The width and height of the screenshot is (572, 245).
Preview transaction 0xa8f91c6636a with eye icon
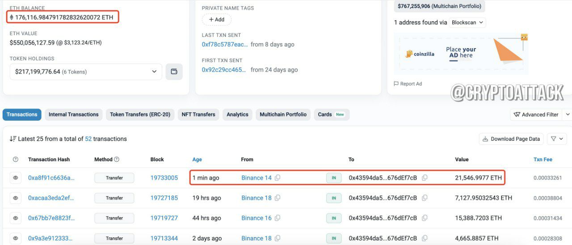16,178
